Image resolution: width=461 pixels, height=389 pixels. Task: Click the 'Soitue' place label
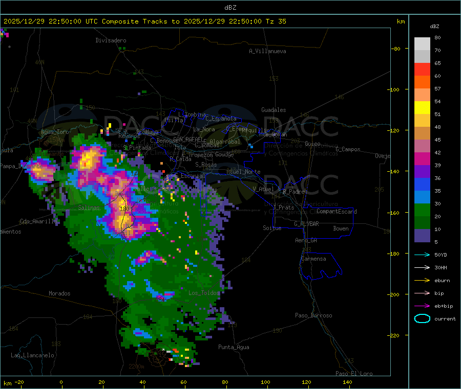(273, 228)
